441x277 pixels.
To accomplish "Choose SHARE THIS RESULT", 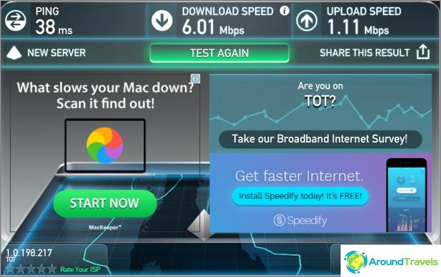I will pyautogui.click(x=365, y=53).
